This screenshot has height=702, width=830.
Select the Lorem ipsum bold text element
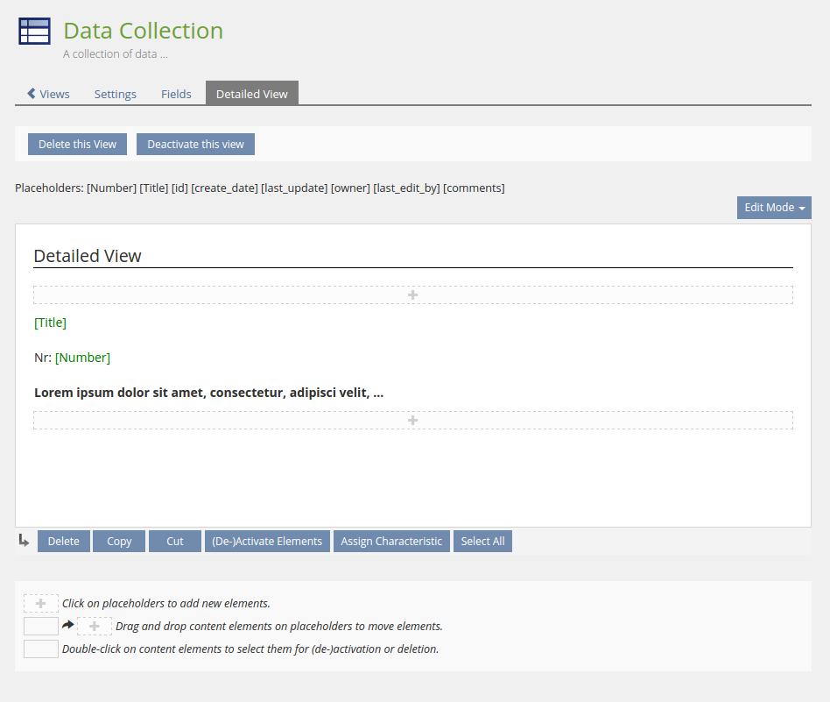[x=208, y=393]
